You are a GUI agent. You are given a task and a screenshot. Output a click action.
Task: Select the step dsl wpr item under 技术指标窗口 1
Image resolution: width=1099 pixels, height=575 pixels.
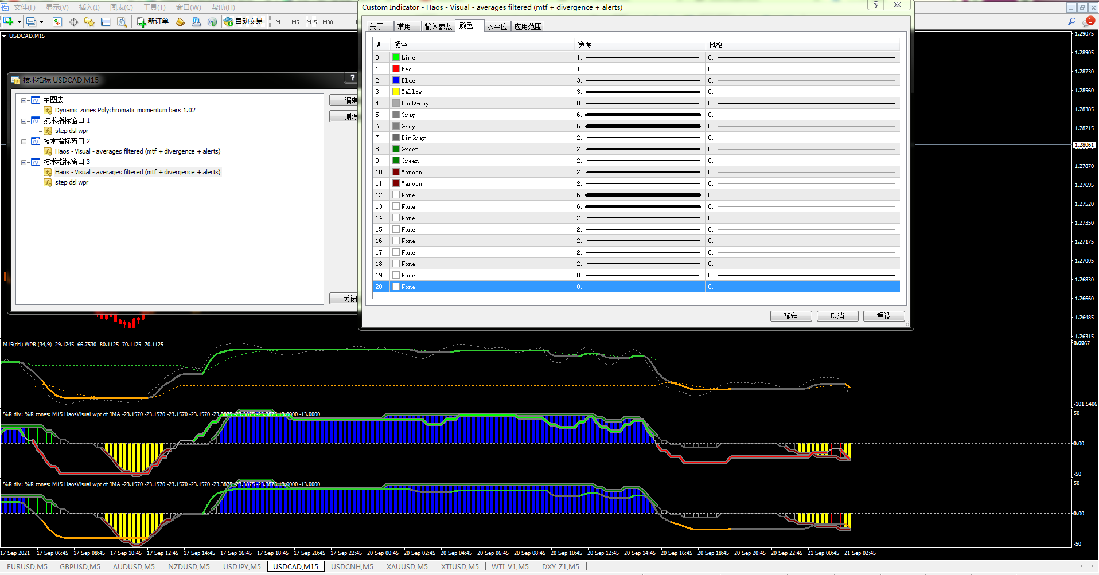[71, 131]
